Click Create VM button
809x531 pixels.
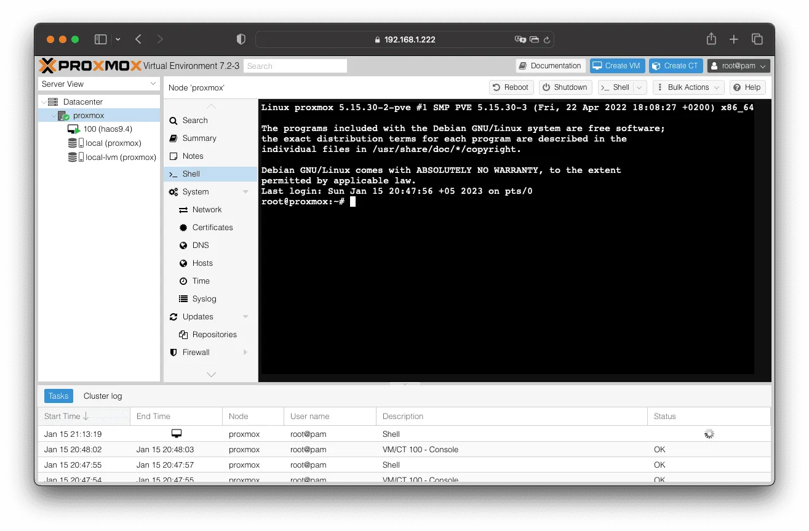coord(616,66)
